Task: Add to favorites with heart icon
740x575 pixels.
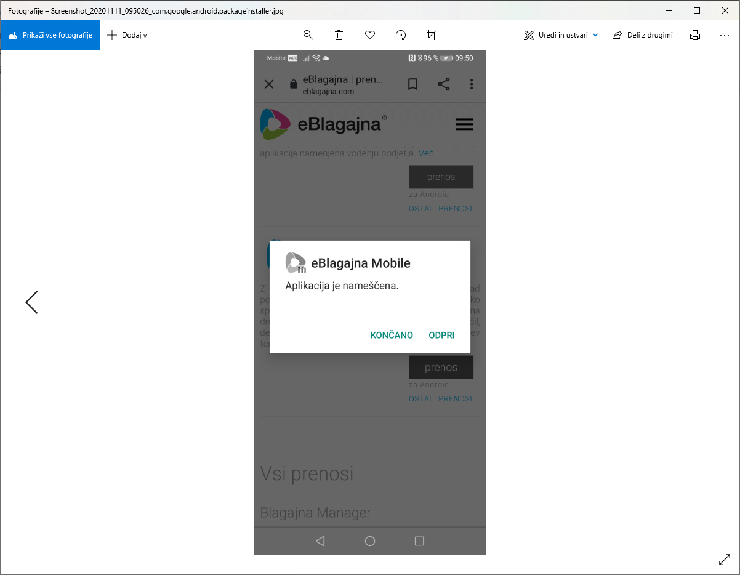Action: pos(370,35)
